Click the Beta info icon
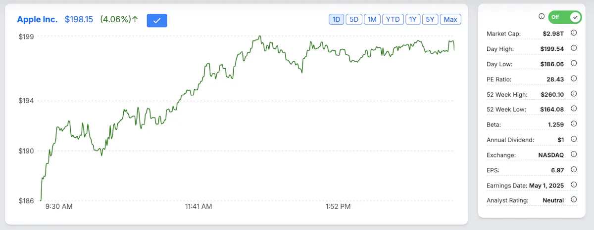 574,124
